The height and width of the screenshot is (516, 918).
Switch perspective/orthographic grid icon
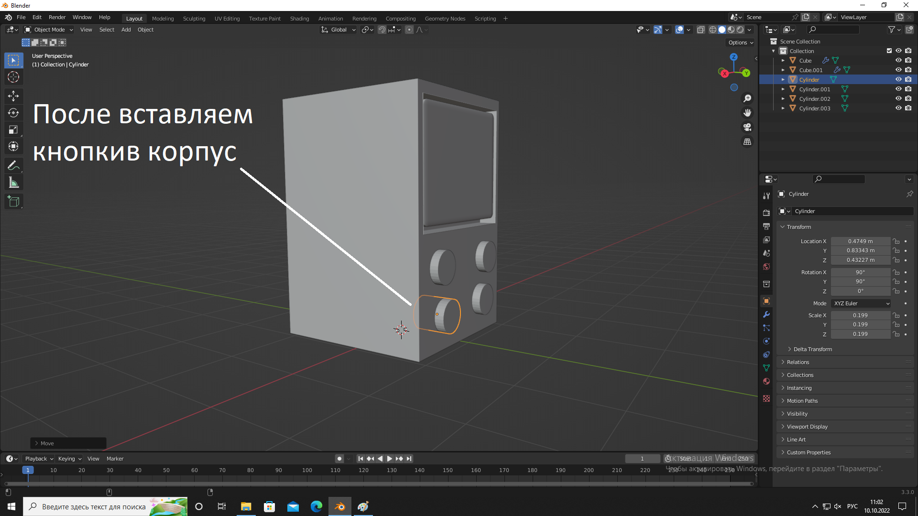[747, 142]
